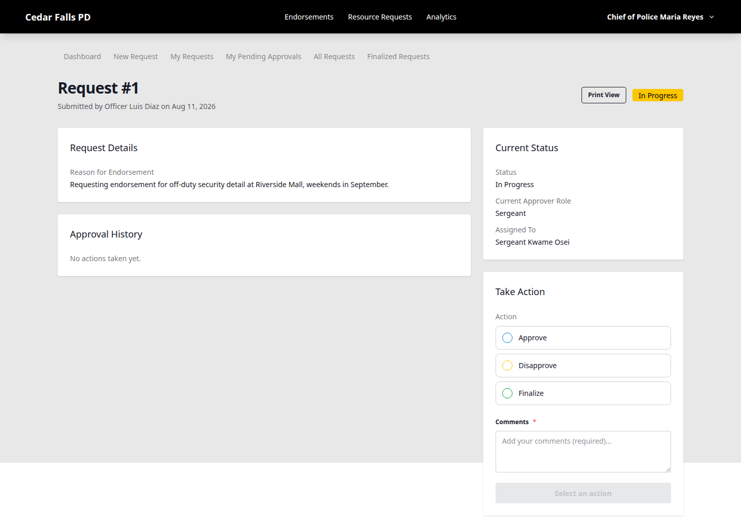Open the Chief of Police Maria Reyes dropdown chevron
Viewport: 741px width, 528px height.
[712, 17]
